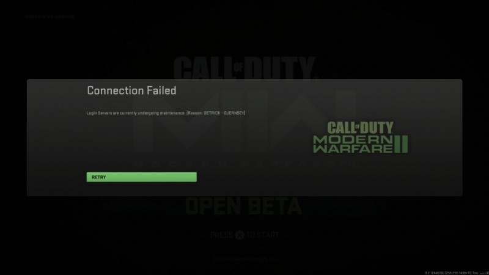Viewport: 489px width, 275px height.
Task: Click the Login Servers maintenance message
Action: pos(166,113)
